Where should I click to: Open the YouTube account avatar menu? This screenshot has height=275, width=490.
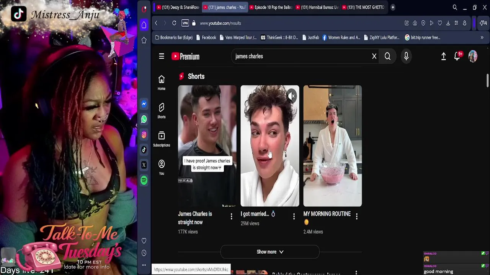[x=473, y=57]
